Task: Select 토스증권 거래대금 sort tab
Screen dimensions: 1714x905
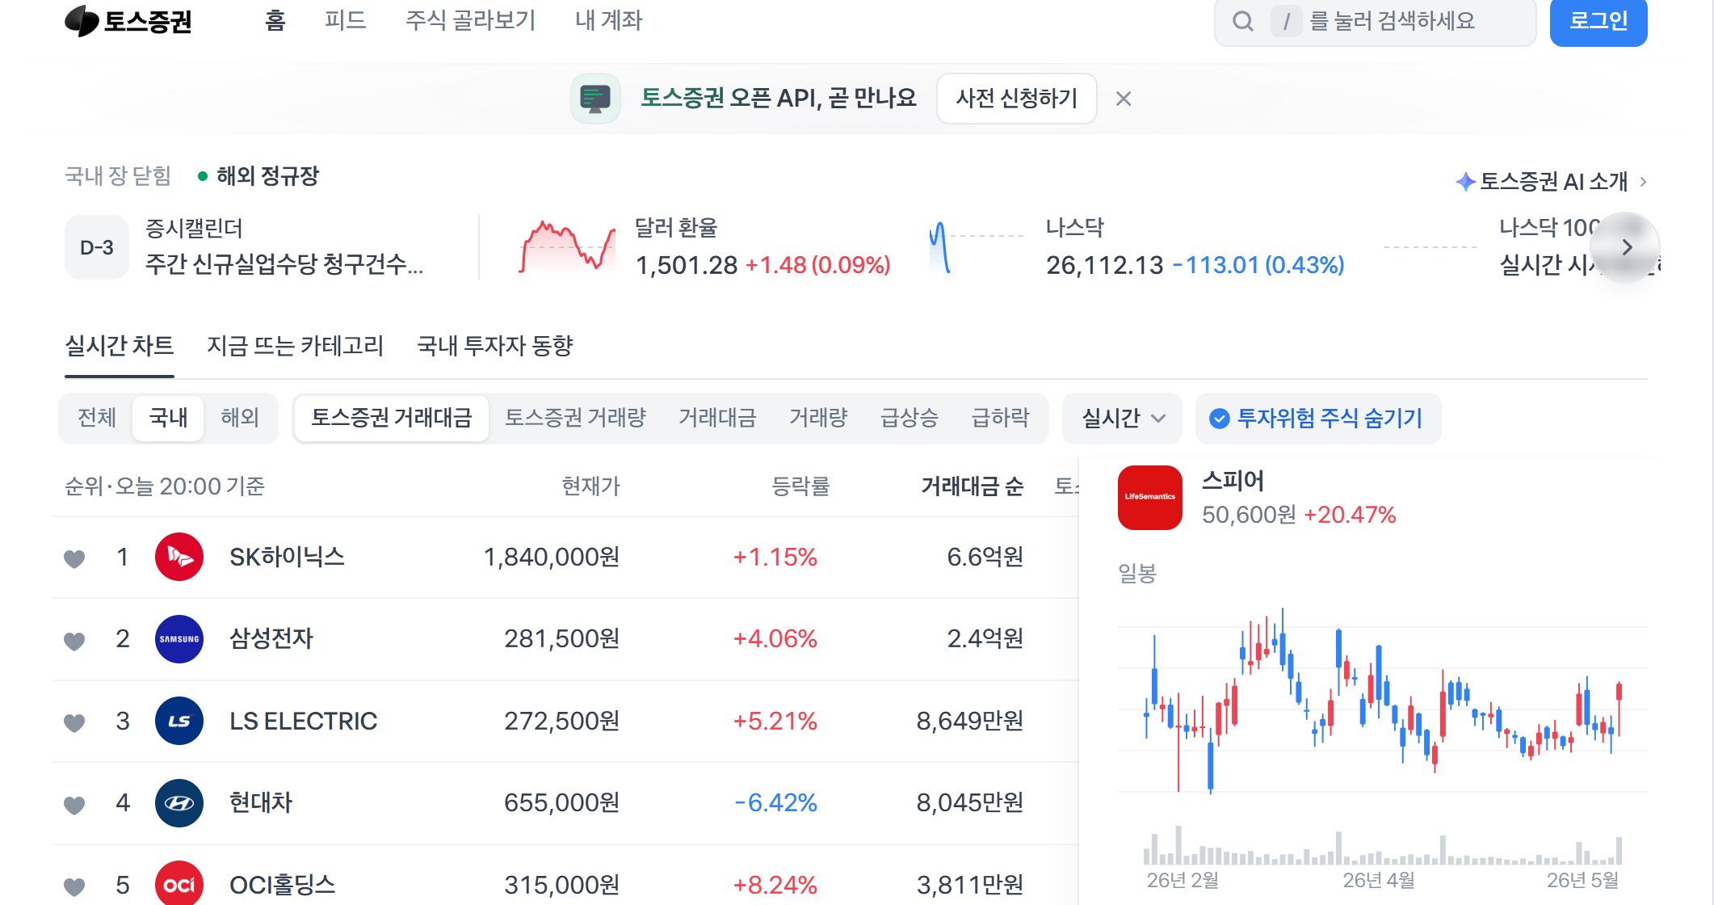Action: [x=392, y=418]
